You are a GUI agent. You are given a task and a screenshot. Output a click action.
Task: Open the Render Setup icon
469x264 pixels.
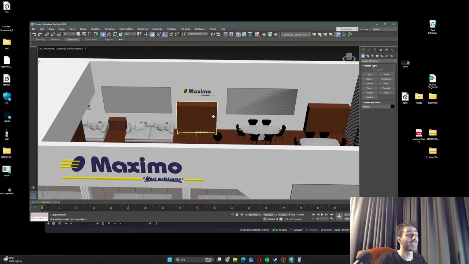pos(264,34)
